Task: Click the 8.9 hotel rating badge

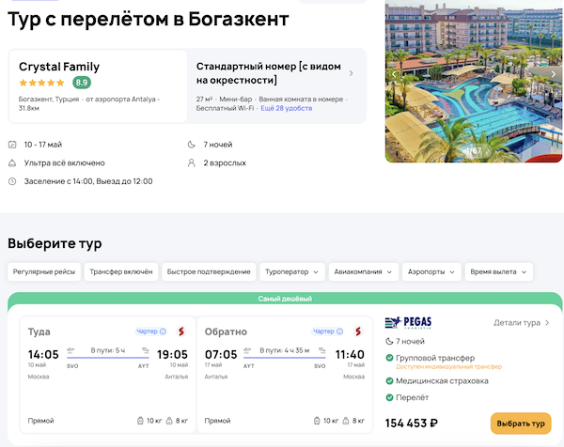Action: tap(82, 83)
